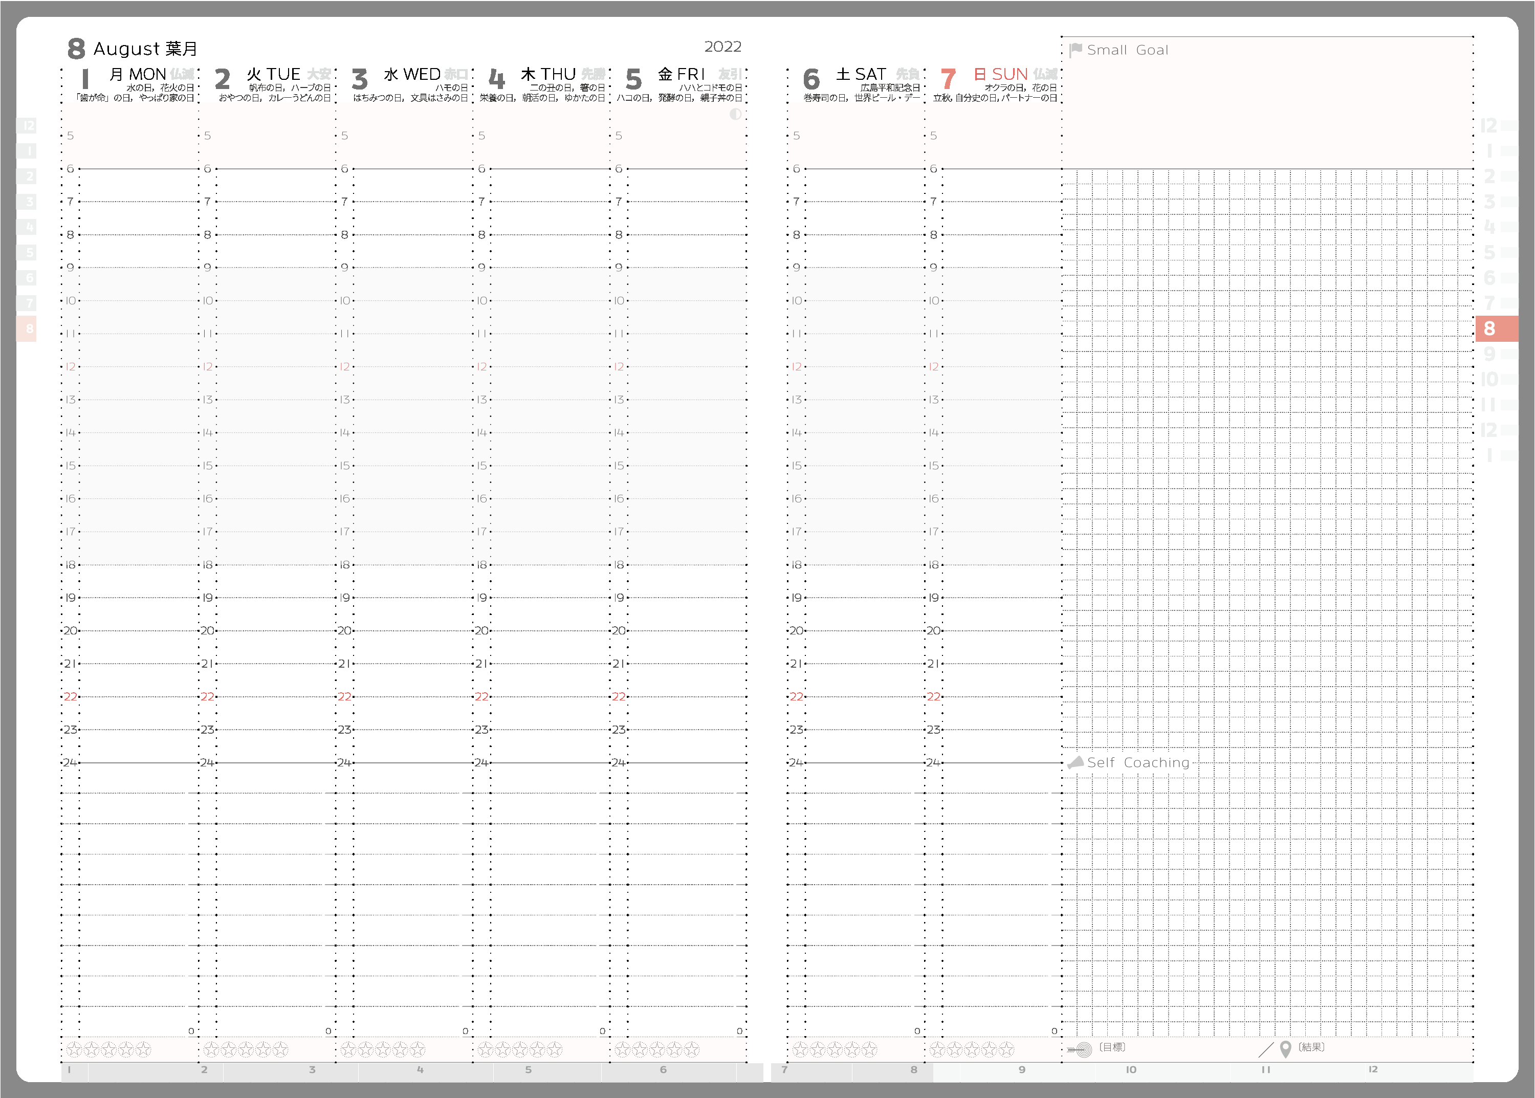Toggle the last star under Friday's column

click(x=691, y=1049)
